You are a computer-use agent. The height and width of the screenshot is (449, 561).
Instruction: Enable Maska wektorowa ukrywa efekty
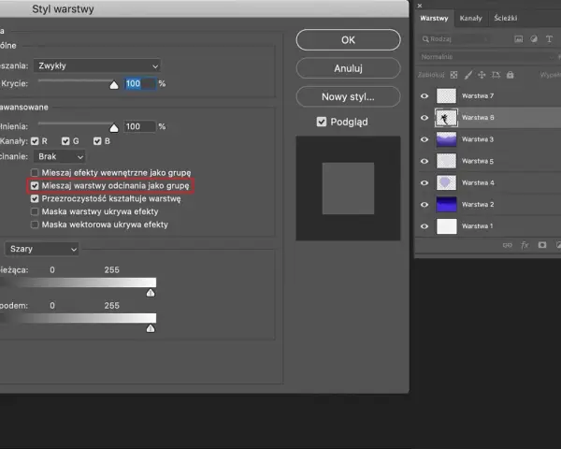click(x=35, y=224)
